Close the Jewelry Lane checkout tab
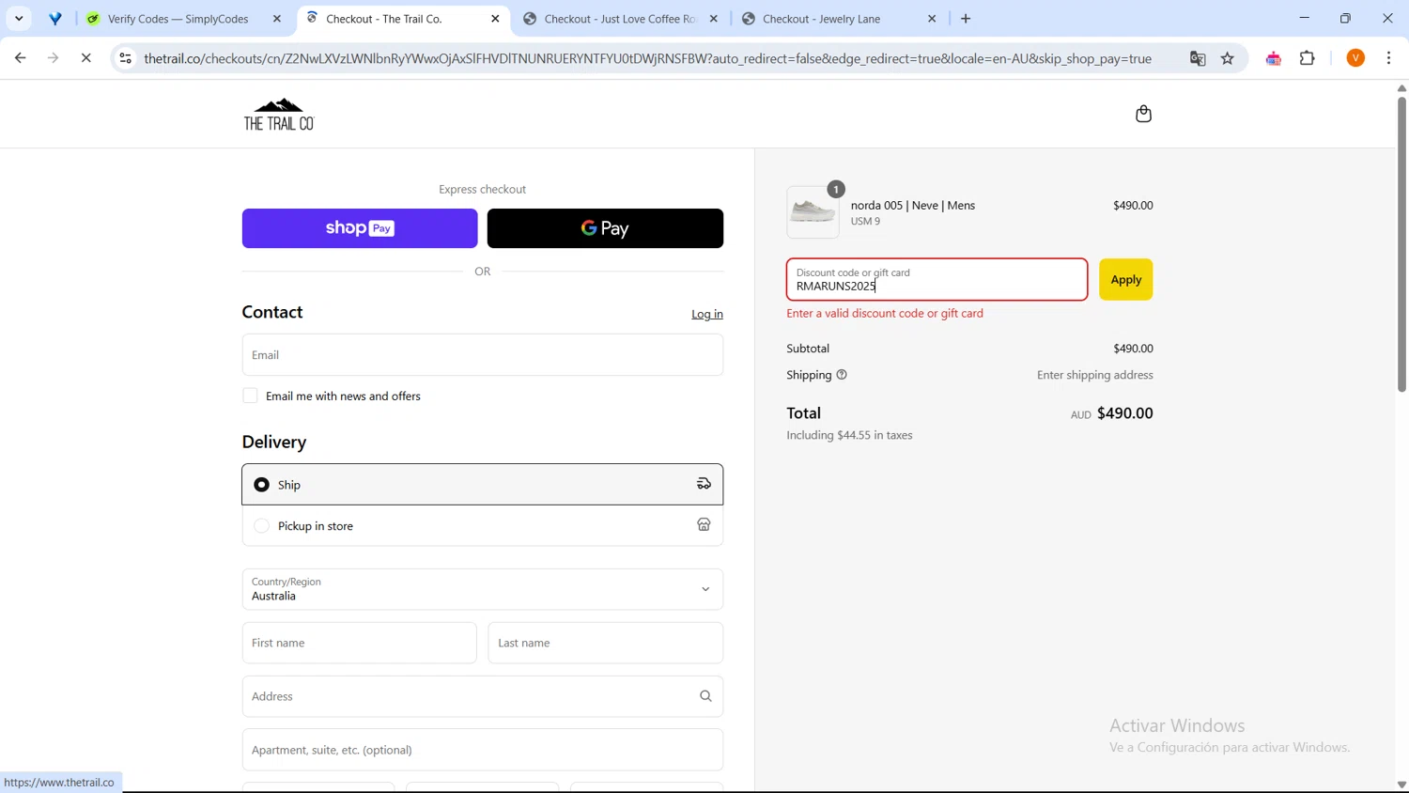 pos(932,19)
